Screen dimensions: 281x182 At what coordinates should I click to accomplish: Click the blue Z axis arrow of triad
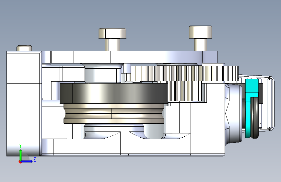[x=27, y=161]
